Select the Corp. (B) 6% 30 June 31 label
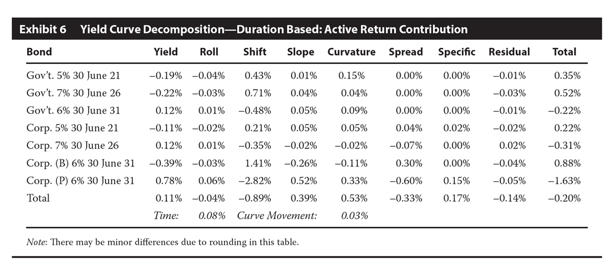Image resolution: width=613 pixels, height=271 pixels. click(80, 163)
